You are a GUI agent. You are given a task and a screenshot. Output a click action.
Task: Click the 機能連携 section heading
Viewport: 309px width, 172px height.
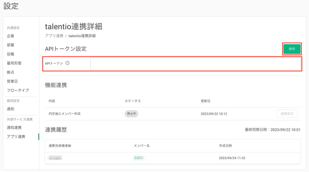tap(56, 85)
